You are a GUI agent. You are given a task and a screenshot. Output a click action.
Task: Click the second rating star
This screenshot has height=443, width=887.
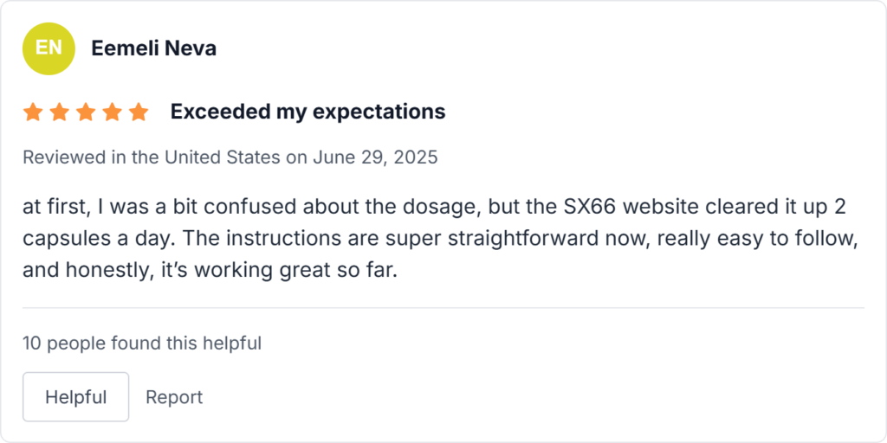click(x=59, y=112)
